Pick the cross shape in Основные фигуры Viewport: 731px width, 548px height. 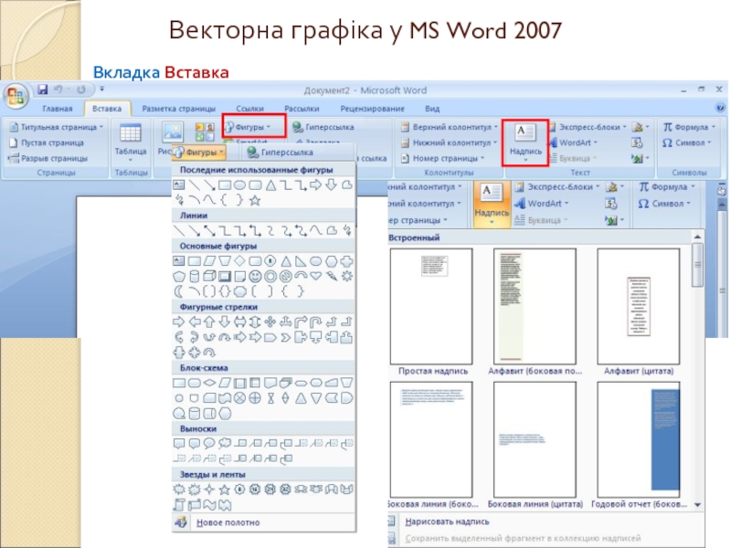pos(346,261)
